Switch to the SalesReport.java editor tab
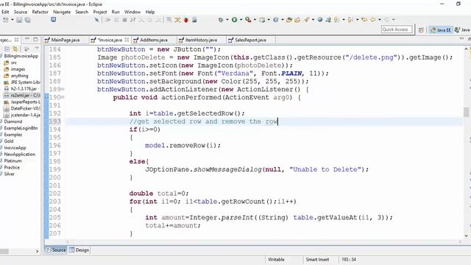471x265 pixels. click(250, 40)
